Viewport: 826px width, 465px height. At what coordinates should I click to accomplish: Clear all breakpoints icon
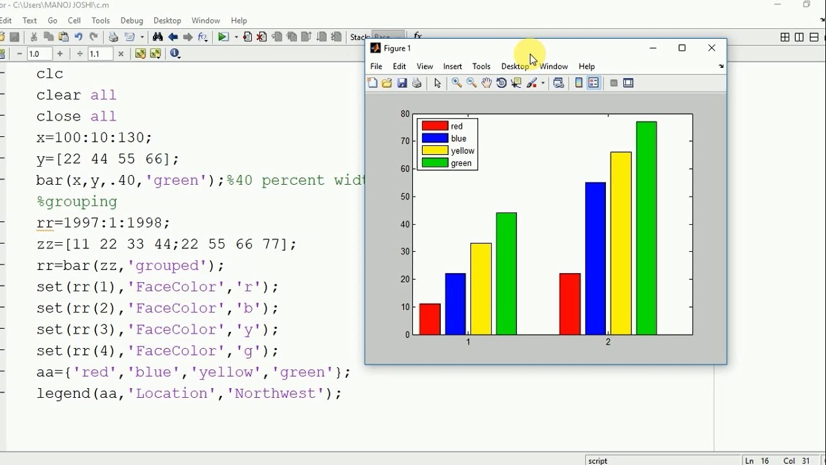click(x=262, y=37)
